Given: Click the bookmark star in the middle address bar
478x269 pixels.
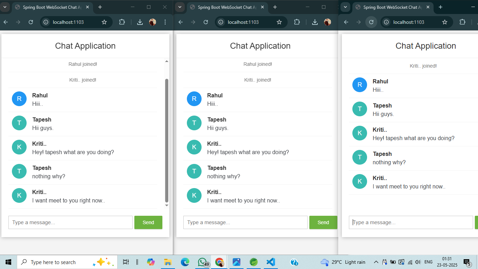Looking at the screenshot, I should click(279, 22).
